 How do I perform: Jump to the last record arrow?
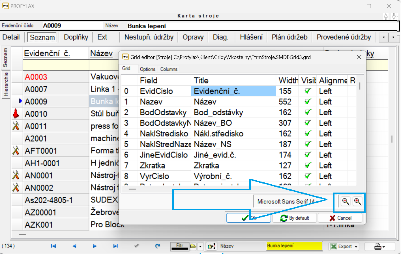pyautogui.click(x=116, y=246)
